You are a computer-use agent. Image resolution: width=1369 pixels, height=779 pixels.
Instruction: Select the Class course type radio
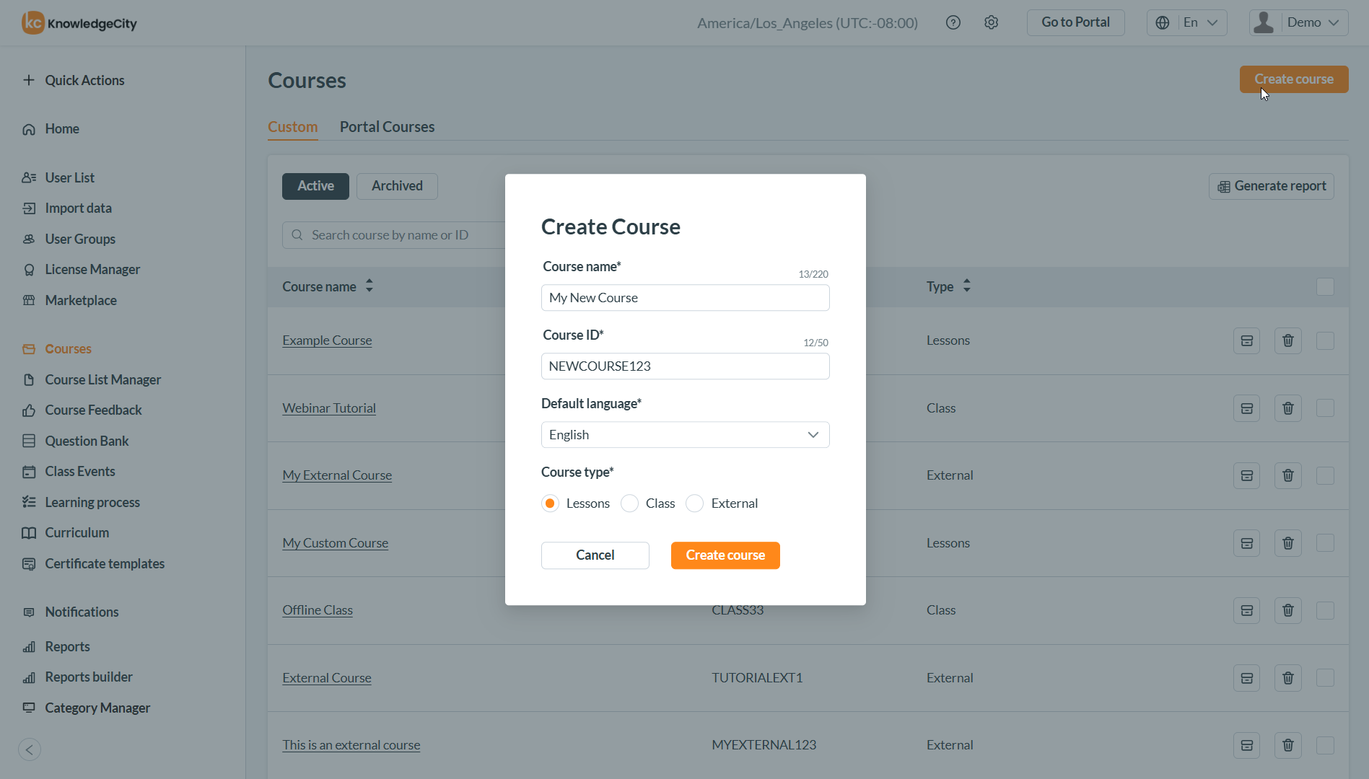(630, 503)
